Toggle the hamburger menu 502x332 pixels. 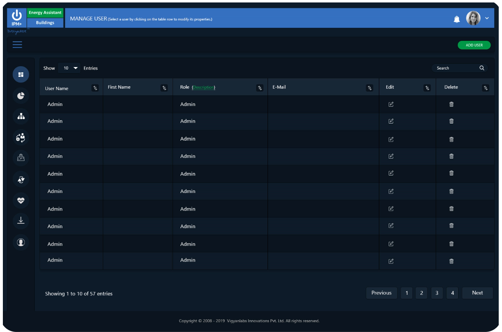[x=17, y=45]
